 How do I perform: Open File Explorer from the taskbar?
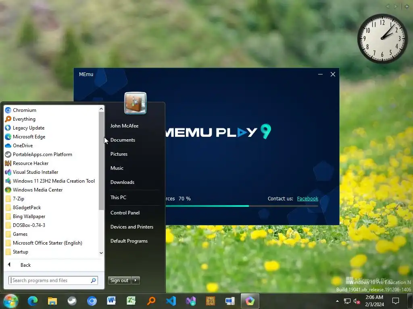click(x=52, y=301)
